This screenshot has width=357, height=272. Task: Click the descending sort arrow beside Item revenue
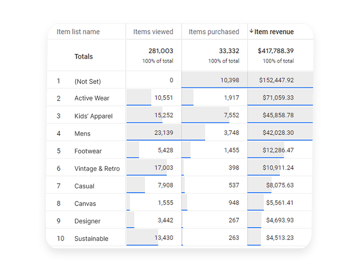[252, 32]
